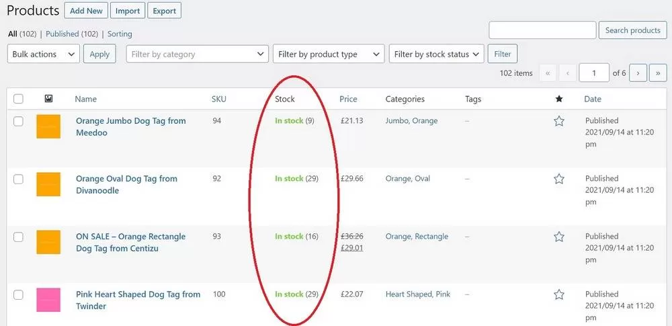Sort products by the featured star column header

pos(558,99)
